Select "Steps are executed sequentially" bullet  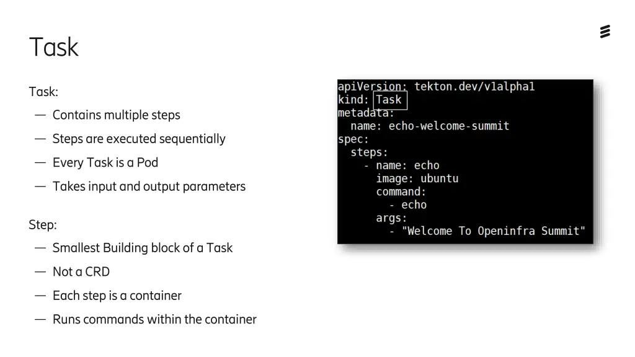(139, 139)
